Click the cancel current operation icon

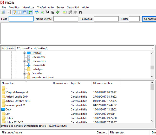47,12
